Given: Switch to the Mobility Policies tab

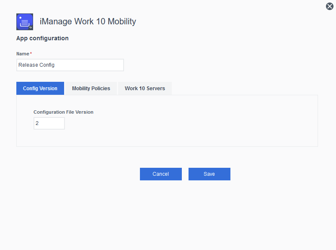Looking at the screenshot, I should [x=91, y=89].
